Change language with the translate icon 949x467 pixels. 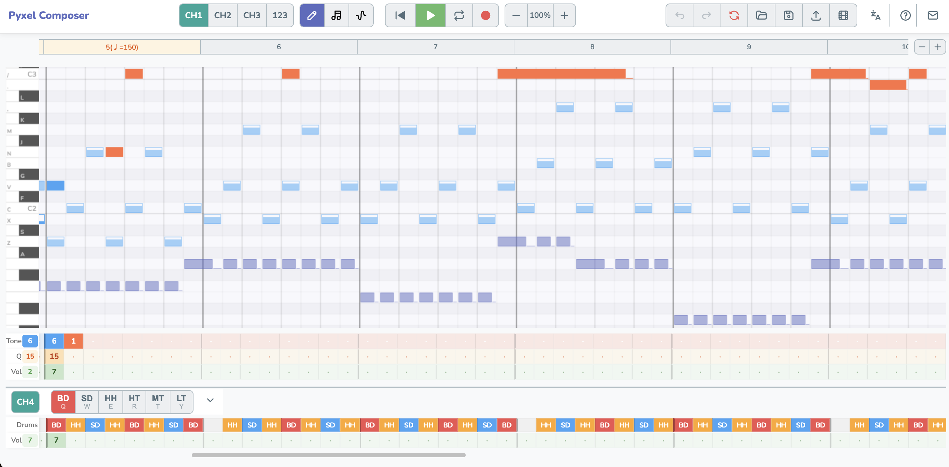tap(876, 15)
